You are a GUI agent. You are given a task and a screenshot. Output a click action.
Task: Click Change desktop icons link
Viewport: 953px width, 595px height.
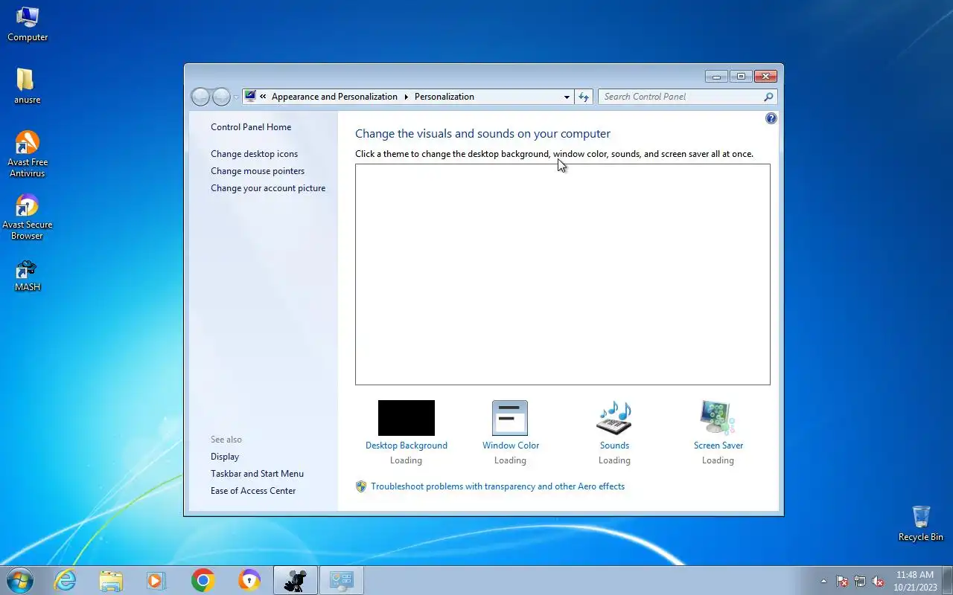(254, 154)
